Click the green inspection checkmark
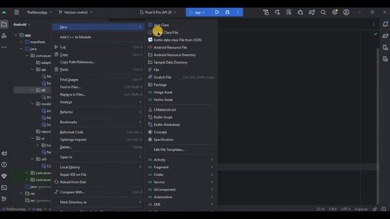This screenshot has width=390, height=219. click(375, 34)
